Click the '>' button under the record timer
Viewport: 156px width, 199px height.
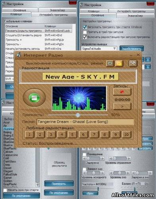[122, 106]
